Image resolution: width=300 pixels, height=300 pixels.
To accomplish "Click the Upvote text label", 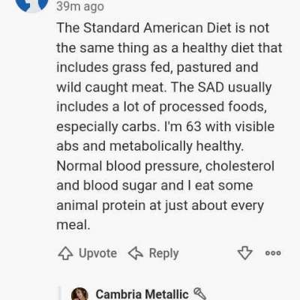I will (98, 253).
